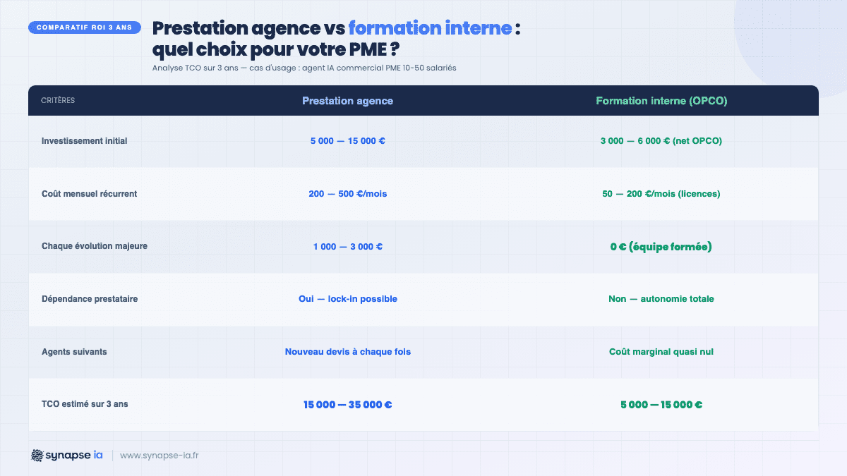Viewport: 847px width, 476px height.
Task: Click the 'Agents suivants' row label
Action: (x=74, y=352)
